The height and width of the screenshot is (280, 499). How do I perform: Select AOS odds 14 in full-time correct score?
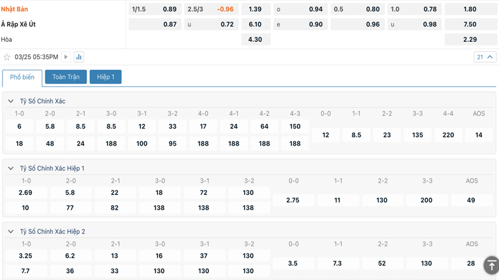click(478, 135)
